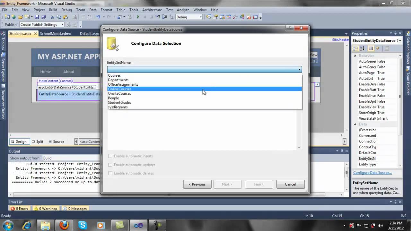411x231 pixels.
Task: Switch to the Students.aspx tab
Action: coord(20,33)
